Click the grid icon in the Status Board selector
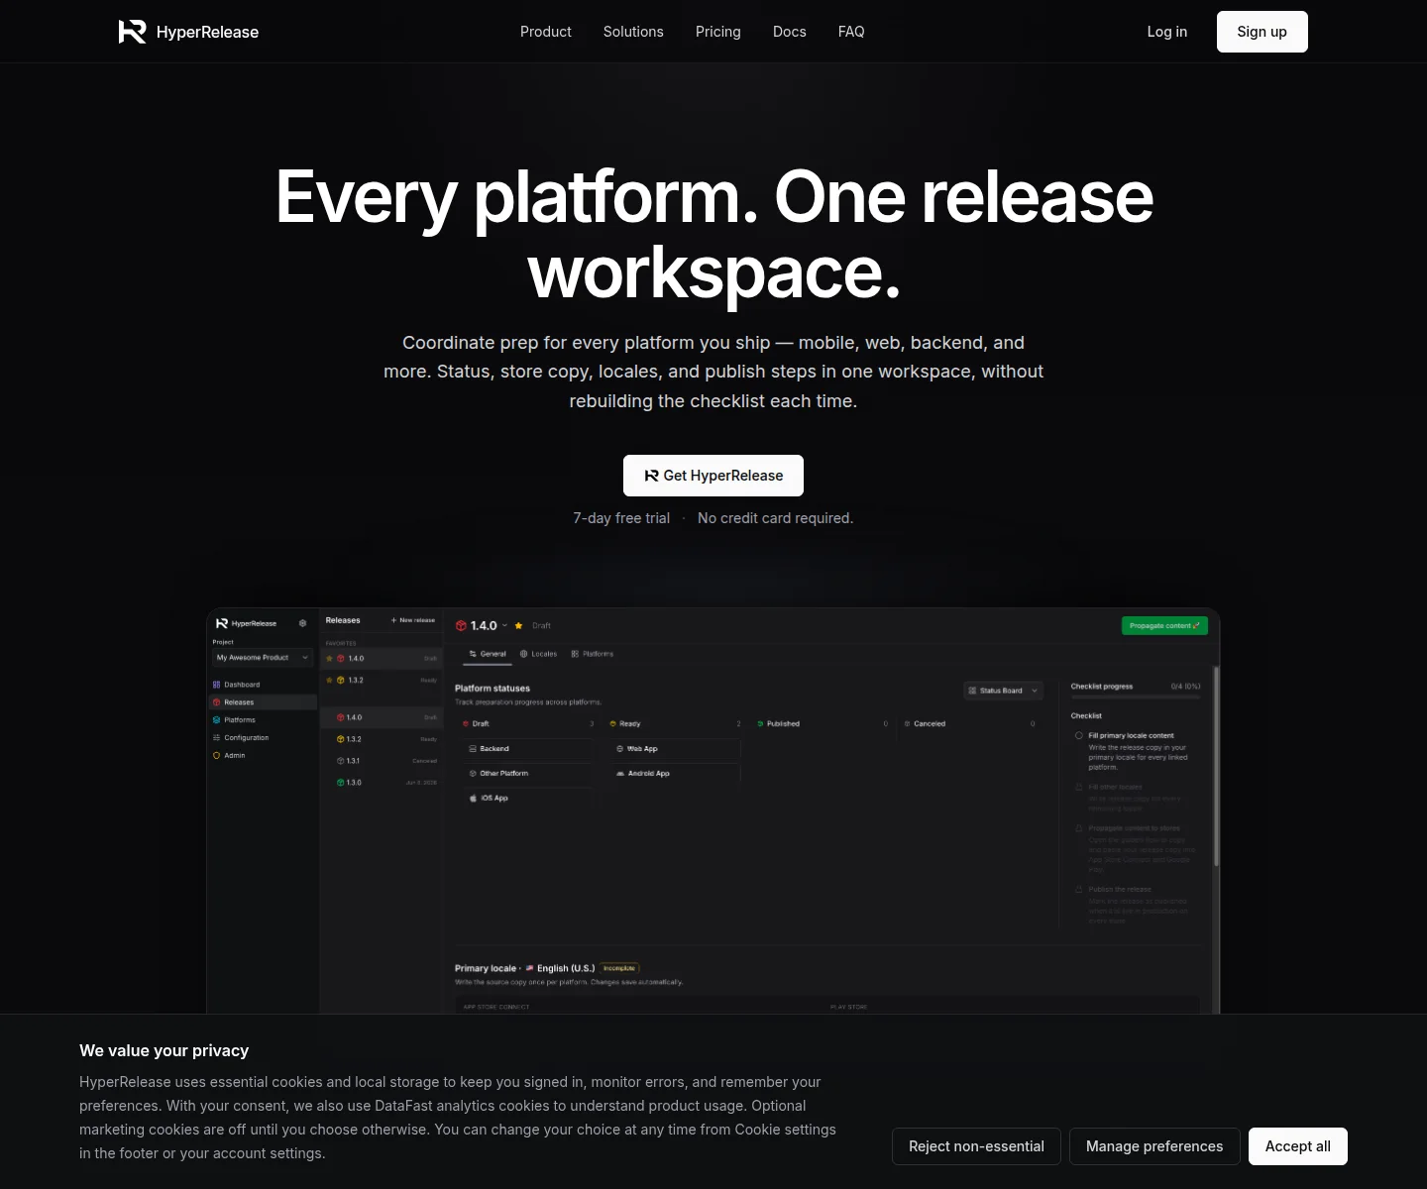 point(972,691)
